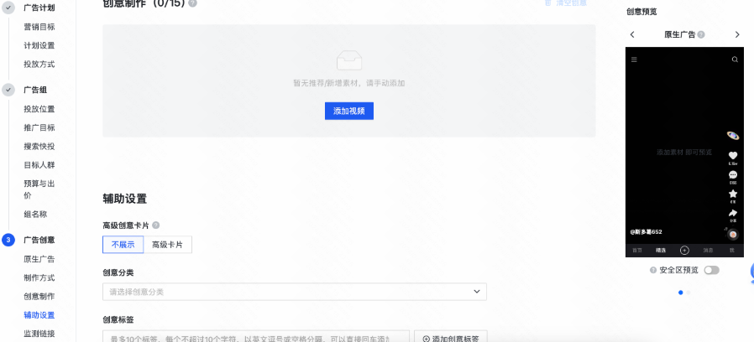Jump to 监测链接 in the sidebar
The width and height of the screenshot is (754, 342).
point(39,334)
